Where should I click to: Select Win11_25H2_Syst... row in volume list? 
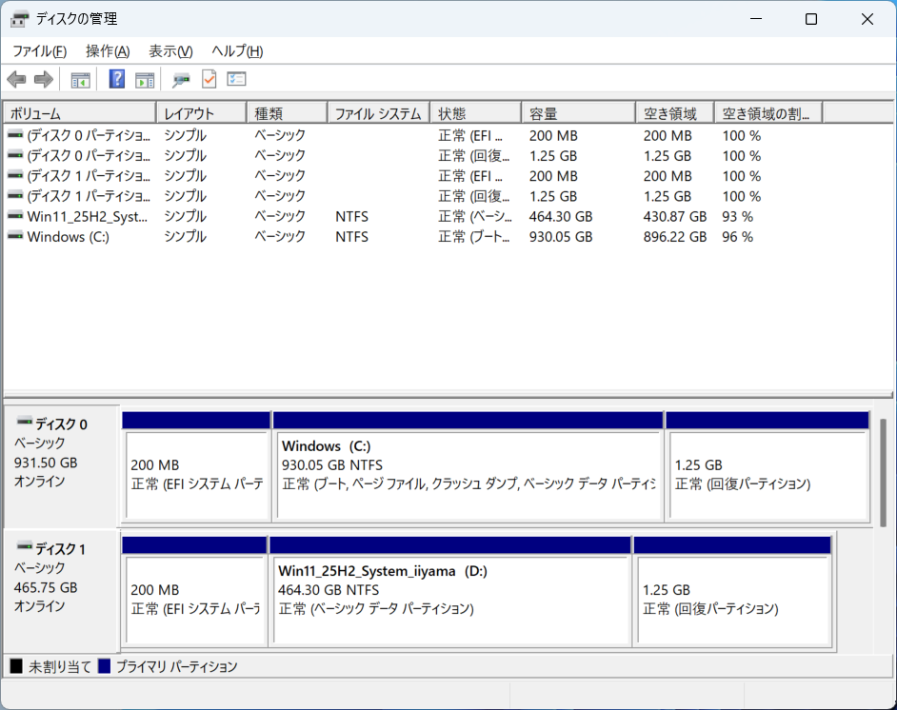coord(88,217)
